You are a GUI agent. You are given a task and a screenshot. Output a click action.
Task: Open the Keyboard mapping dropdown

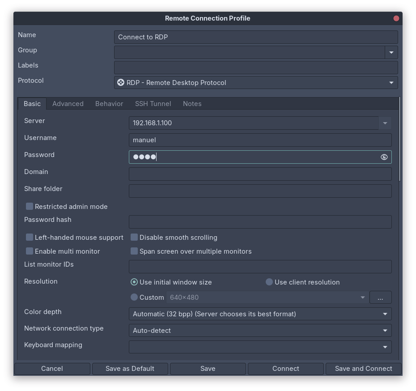coord(384,347)
